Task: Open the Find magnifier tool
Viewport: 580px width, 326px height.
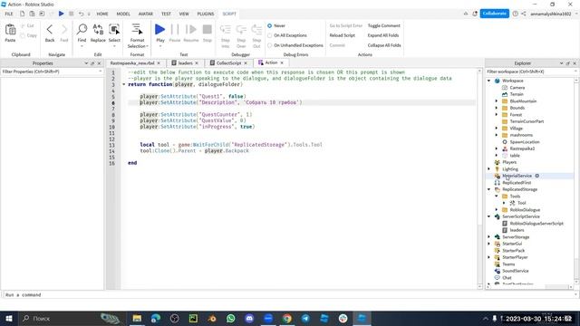Action: point(82,30)
